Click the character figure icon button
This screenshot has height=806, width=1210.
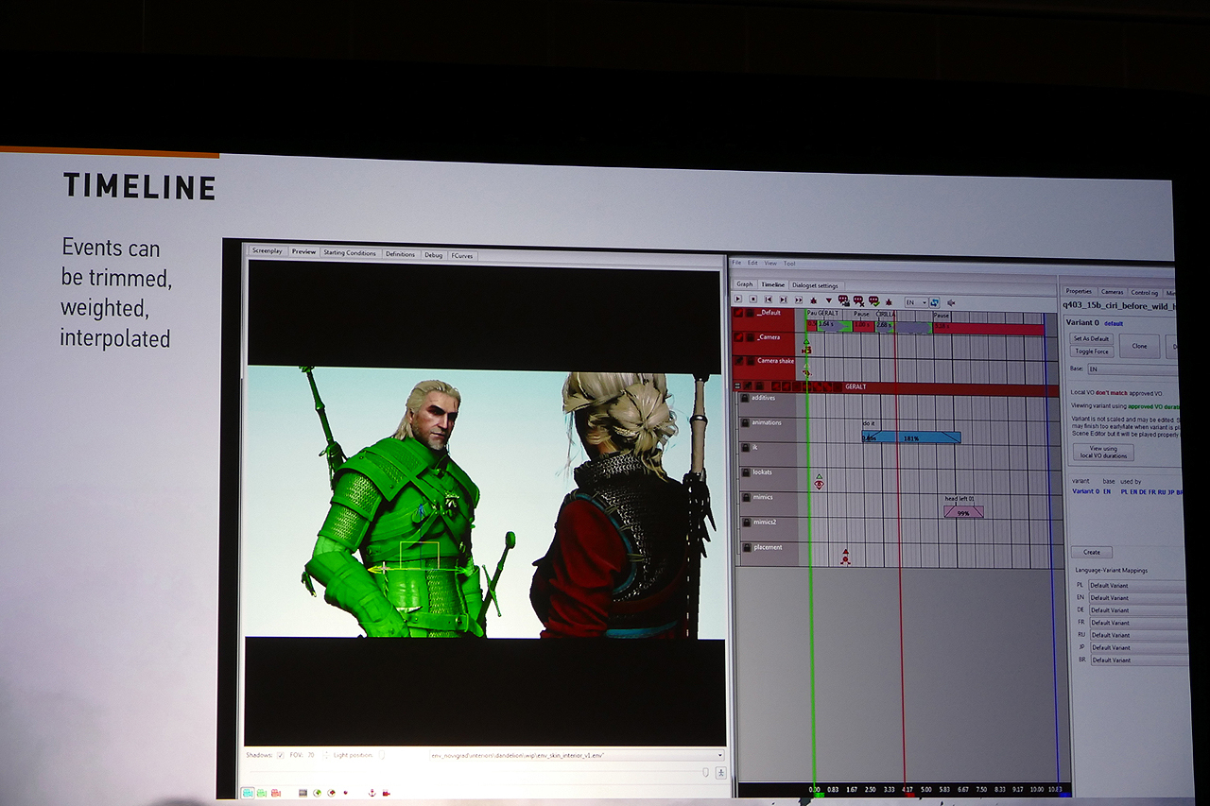(721, 773)
